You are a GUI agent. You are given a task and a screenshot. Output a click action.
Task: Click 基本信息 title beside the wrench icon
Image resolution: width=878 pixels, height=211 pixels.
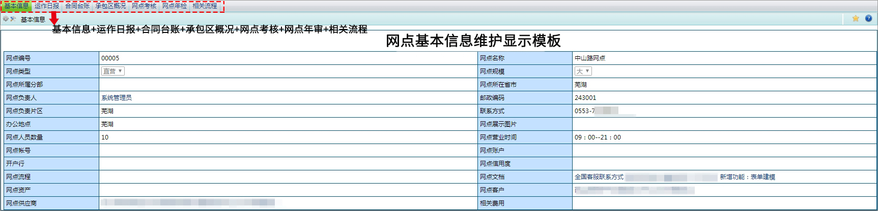coord(33,19)
